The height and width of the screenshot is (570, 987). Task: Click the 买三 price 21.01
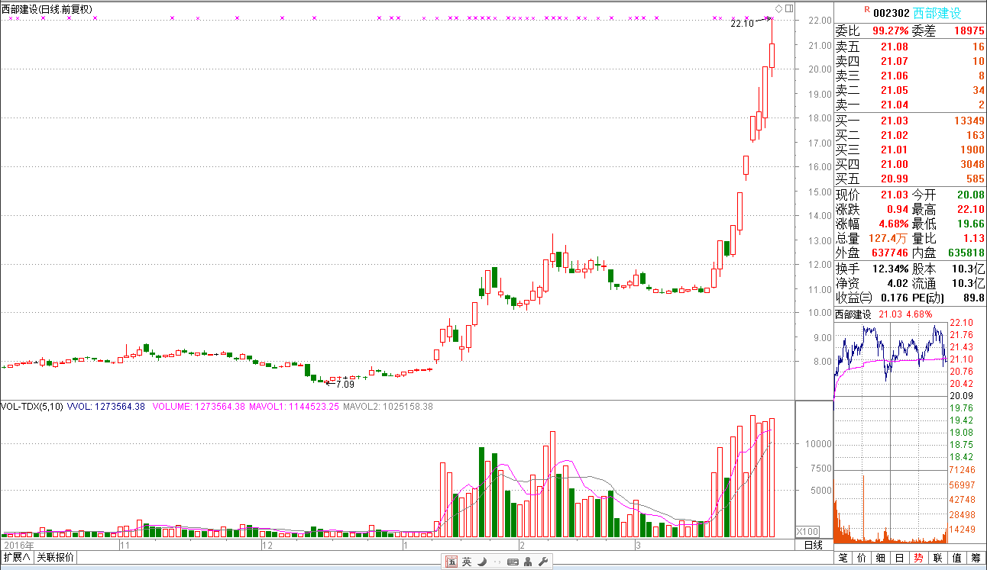pyautogui.click(x=895, y=150)
